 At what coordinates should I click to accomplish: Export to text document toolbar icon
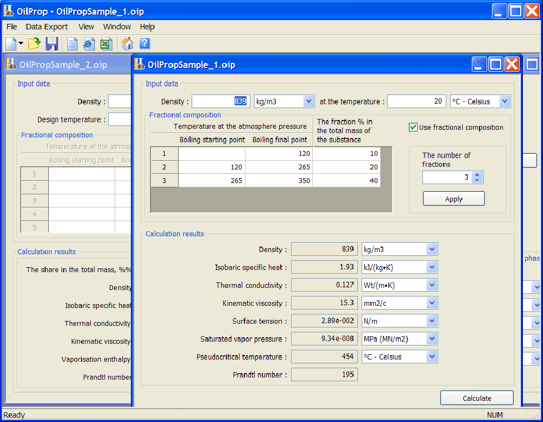(72, 43)
